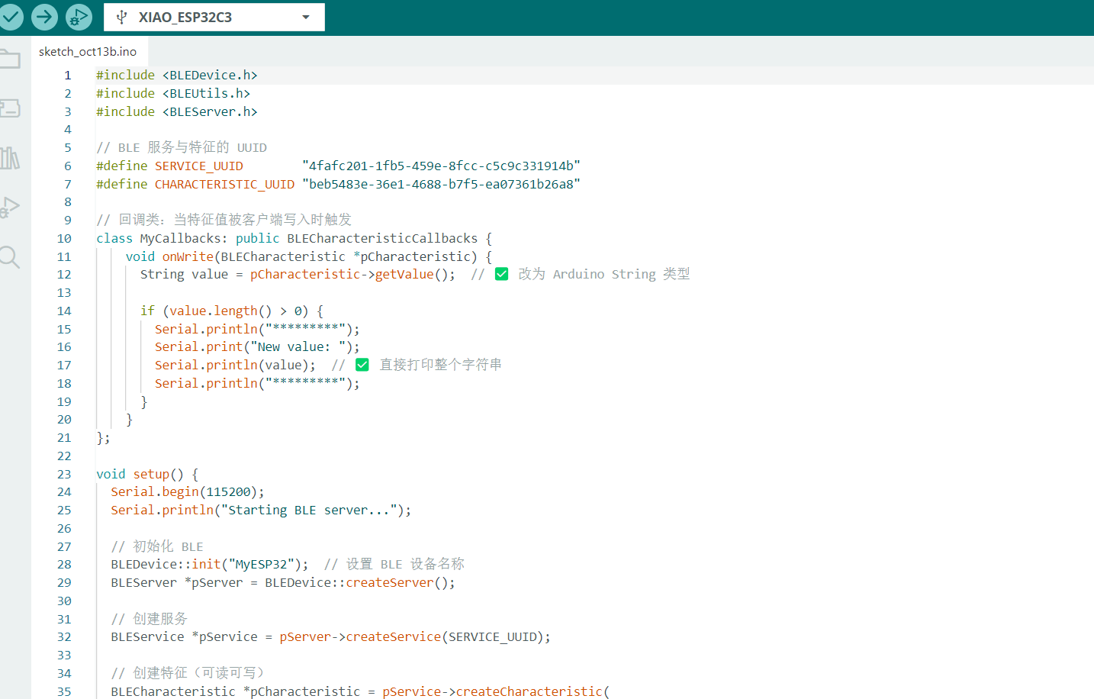Click the green check emoji on line 12

click(501, 275)
